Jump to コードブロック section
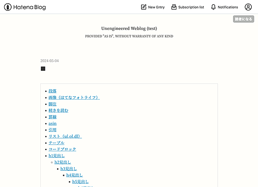This screenshot has height=187, width=258. [62, 149]
